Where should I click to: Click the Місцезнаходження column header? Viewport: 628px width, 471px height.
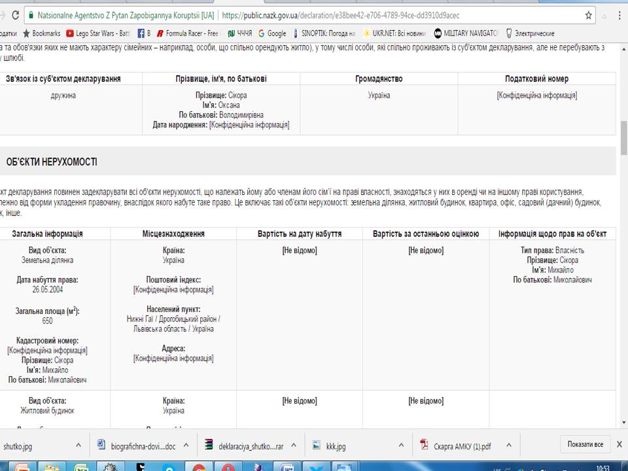[173, 234]
